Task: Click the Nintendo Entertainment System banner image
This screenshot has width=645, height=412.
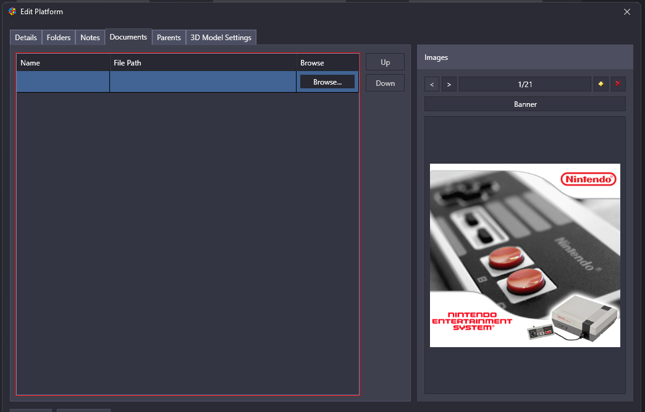Action: tap(525, 255)
